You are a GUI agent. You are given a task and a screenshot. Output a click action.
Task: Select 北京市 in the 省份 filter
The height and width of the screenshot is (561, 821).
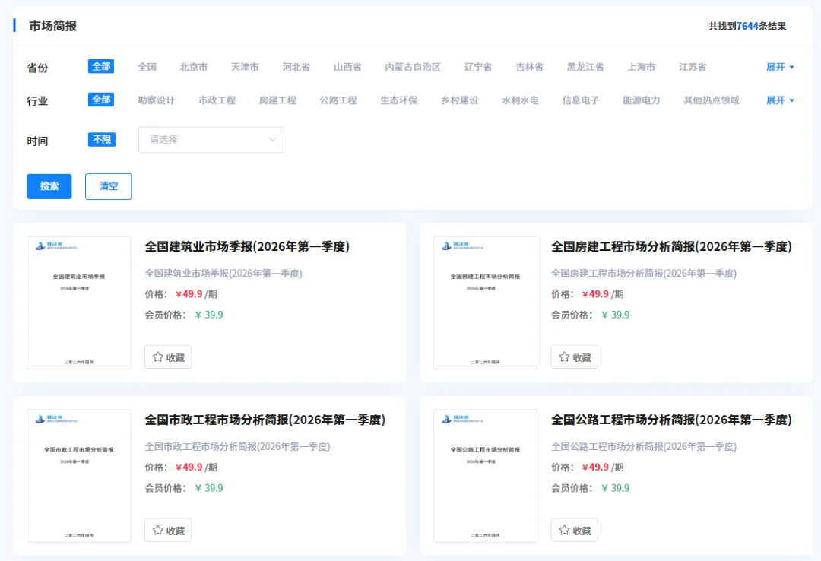click(195, 67)
